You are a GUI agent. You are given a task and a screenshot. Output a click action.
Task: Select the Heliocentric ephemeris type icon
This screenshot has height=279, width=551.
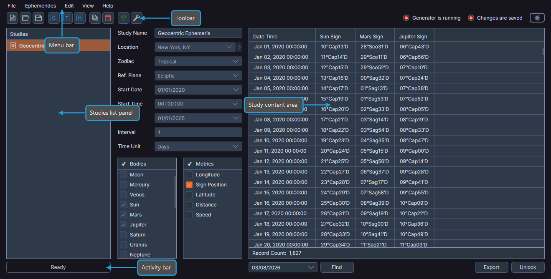click(x=79, y=18)
